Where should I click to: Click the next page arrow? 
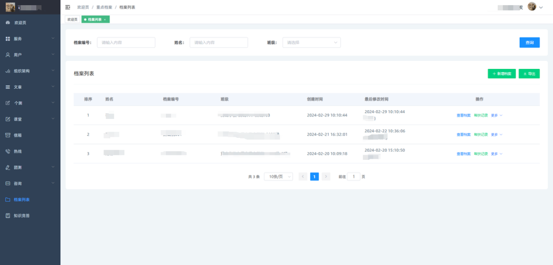pos(326,177)
